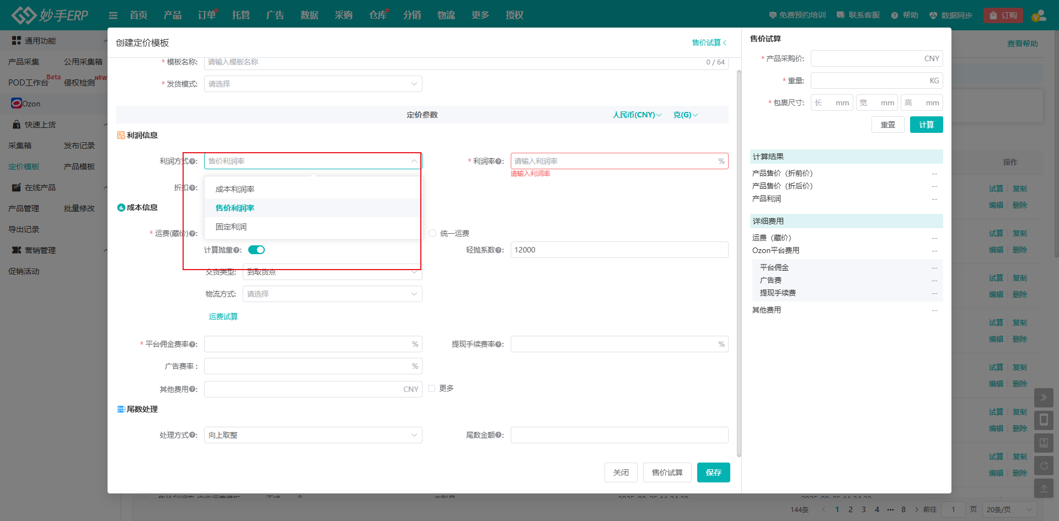Click the help icon beside 轻抛系数 label

[499, 250]
